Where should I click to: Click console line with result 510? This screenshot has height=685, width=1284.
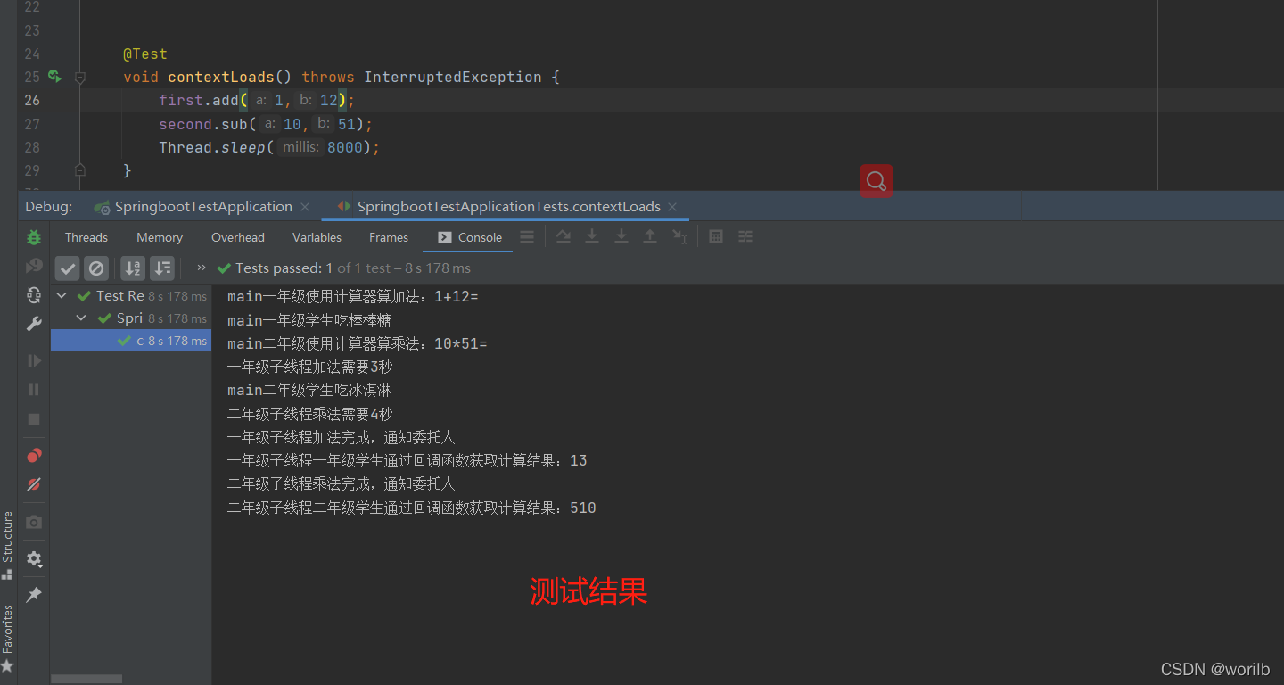click(x=412, y=508)
